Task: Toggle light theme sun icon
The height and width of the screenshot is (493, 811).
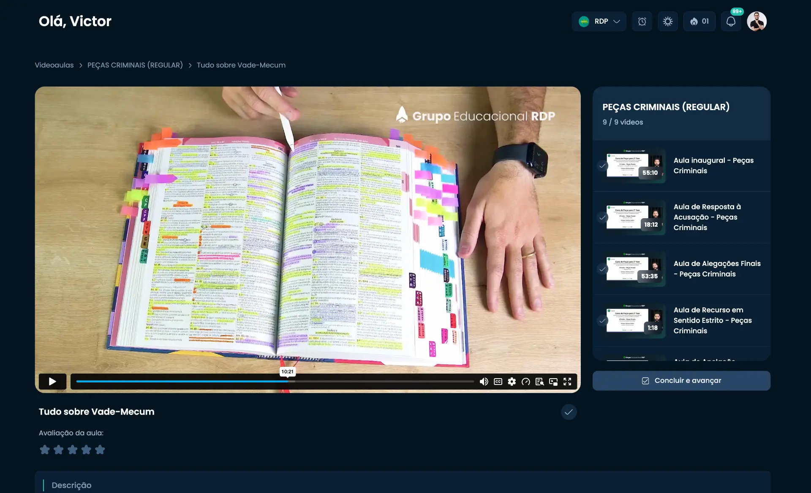Action: click(668, 22)
